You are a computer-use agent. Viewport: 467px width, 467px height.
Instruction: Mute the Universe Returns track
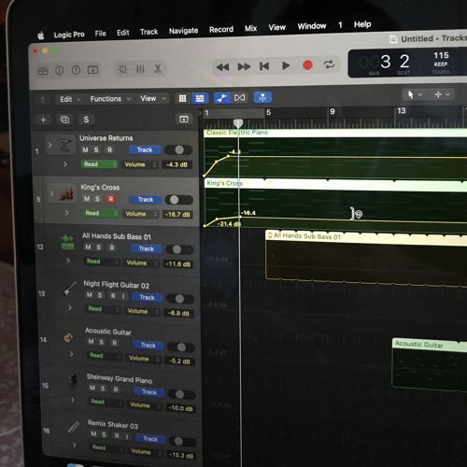85,150
